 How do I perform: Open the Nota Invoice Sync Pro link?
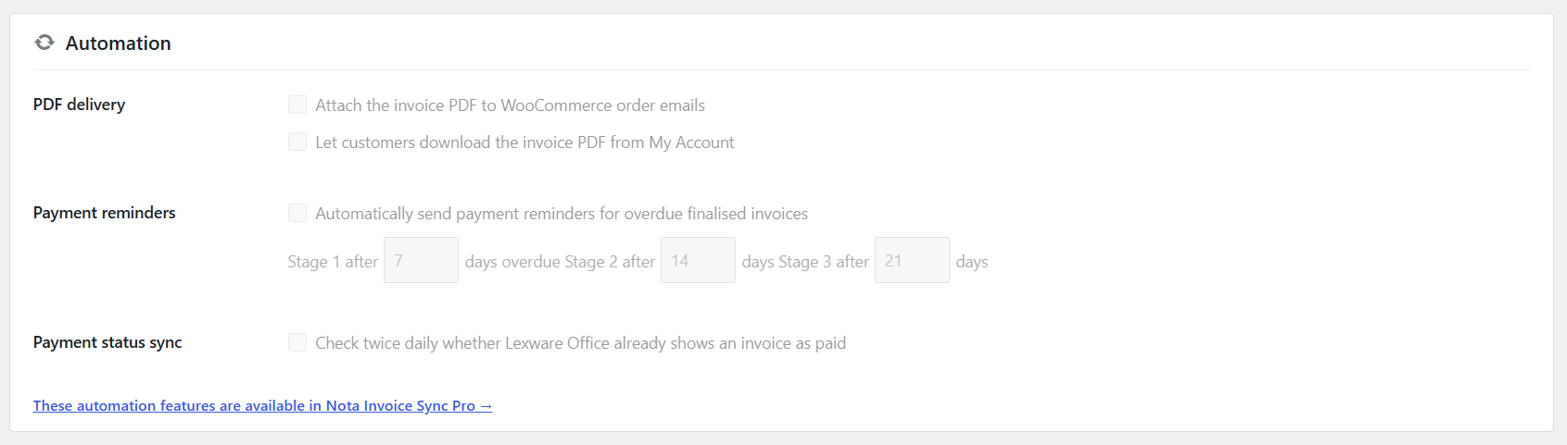click(262, 405)
